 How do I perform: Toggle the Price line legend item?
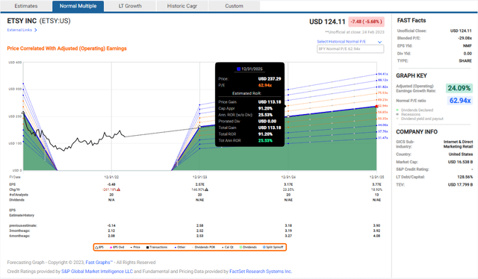[x=135, y=248]
